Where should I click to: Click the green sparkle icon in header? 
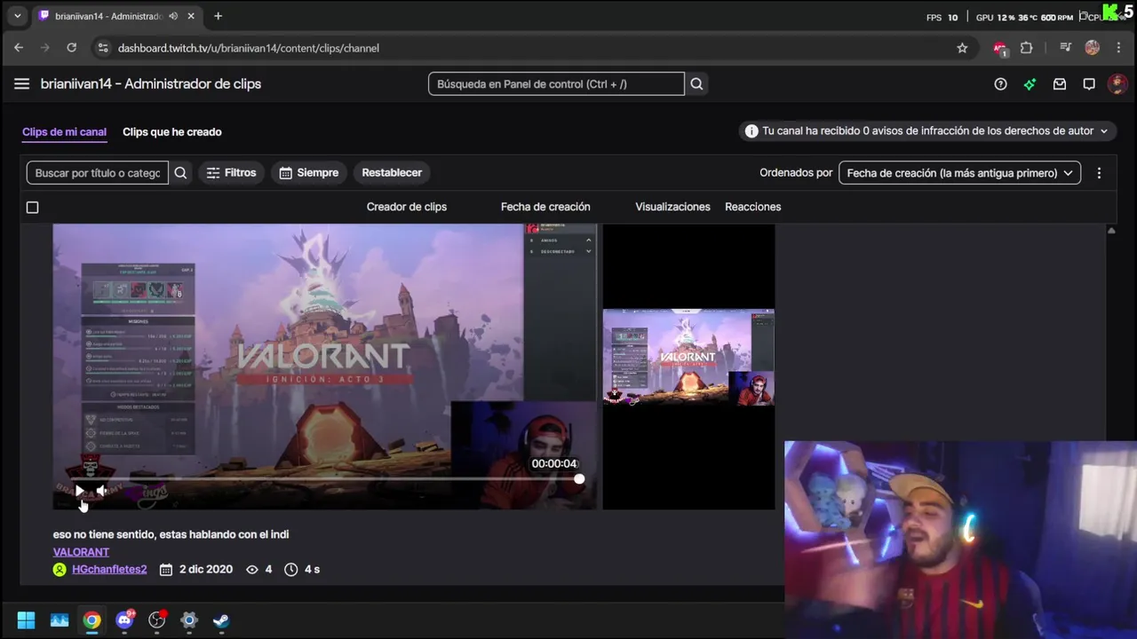pos(1030,84)
